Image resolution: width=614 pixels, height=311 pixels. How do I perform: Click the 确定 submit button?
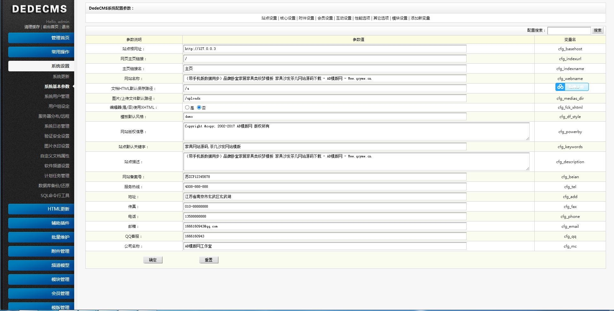click(153, 260)
